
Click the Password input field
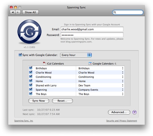click(x=92, y=35)
